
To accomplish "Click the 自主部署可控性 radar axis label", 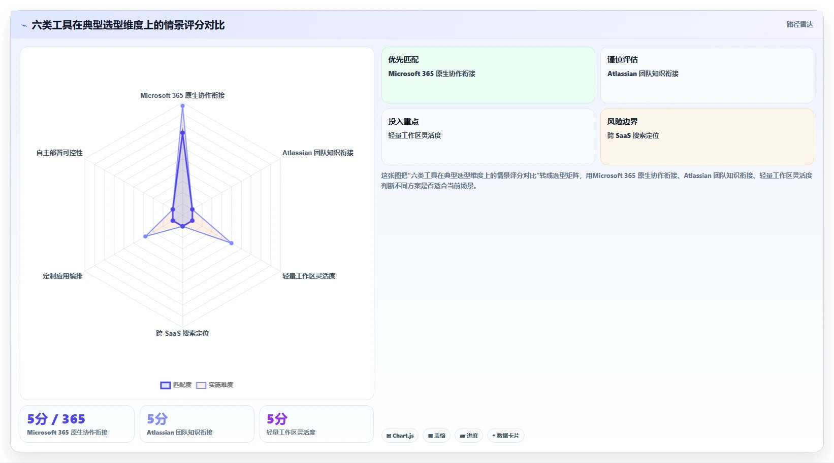I will pyautogui.click(x=59, y=153).
